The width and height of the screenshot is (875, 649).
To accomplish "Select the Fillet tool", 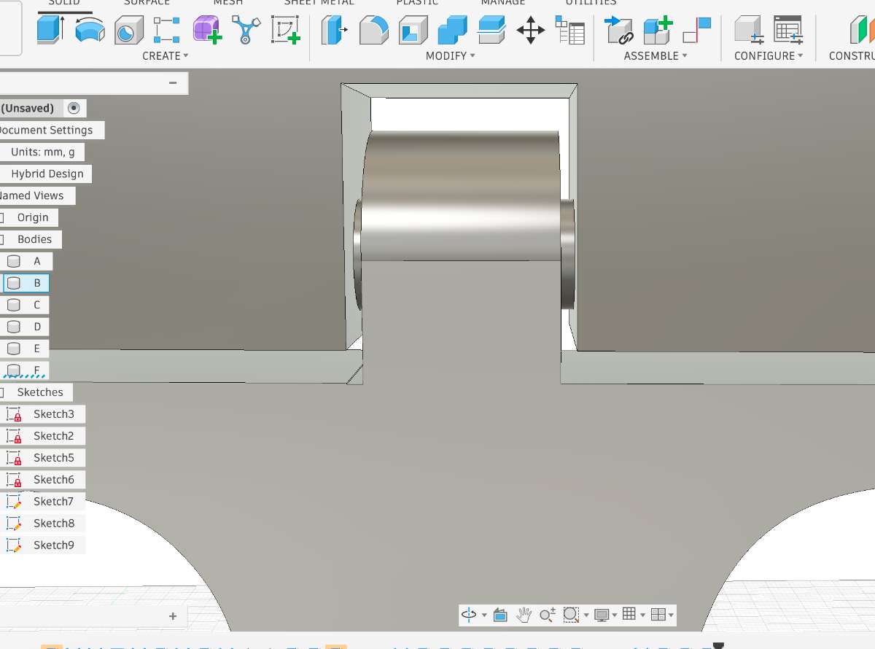I will tap(374, 31).
